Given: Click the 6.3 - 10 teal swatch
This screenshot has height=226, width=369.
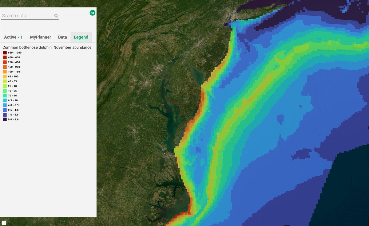Looking at the screenshot, I should [4, 100].
